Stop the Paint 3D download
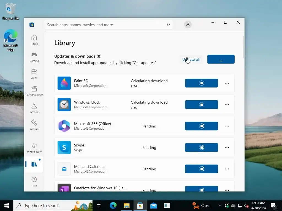 point(201,83)
